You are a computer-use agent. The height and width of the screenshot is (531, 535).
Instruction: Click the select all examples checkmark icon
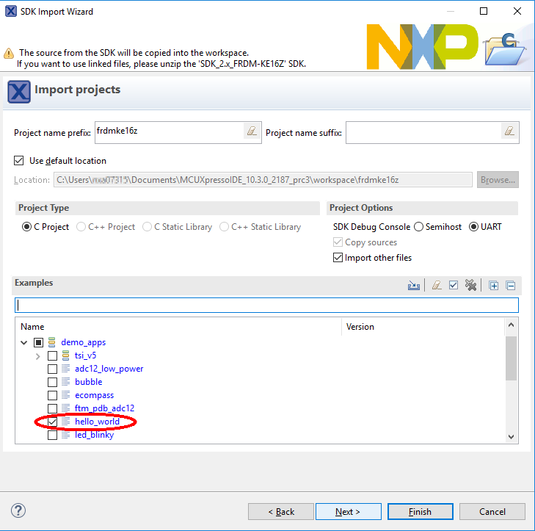pos(454,286)
